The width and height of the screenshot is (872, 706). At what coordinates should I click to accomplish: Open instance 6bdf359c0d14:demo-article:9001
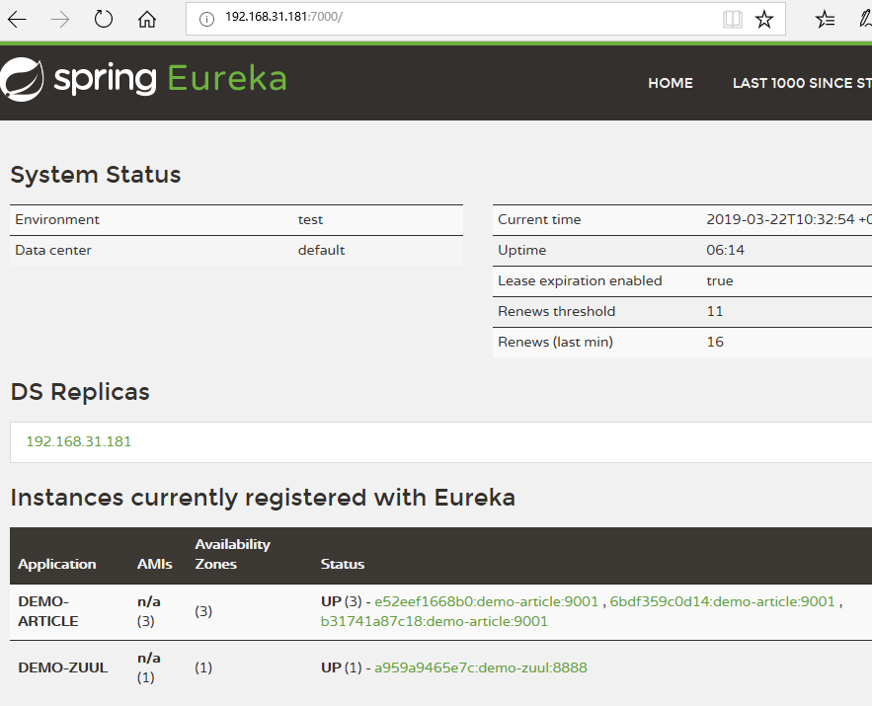(722, 601)
